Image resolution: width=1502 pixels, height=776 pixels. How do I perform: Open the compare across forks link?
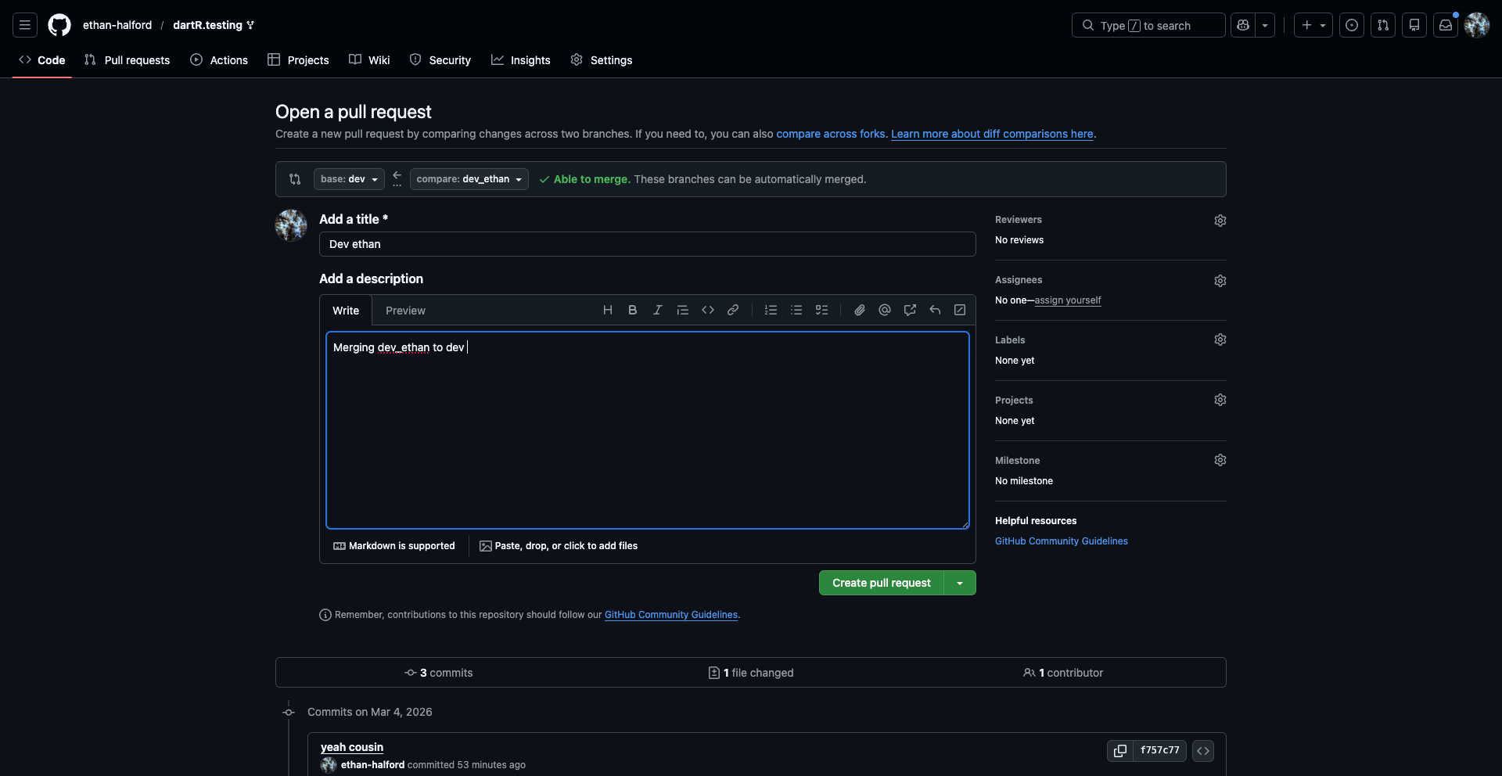coord(830,134)
